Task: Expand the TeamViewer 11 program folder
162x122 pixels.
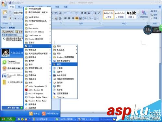Action: (38, 35)
